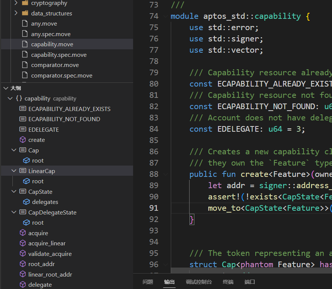
Task: Fold the module block at line 74
Action: click(165, 16)
